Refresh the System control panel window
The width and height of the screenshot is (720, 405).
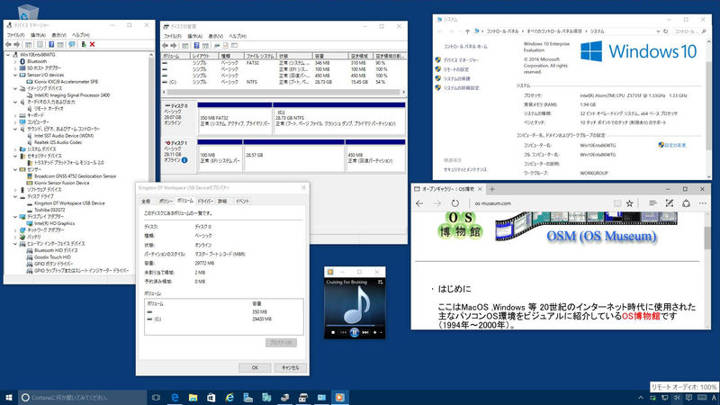[665, 31]
